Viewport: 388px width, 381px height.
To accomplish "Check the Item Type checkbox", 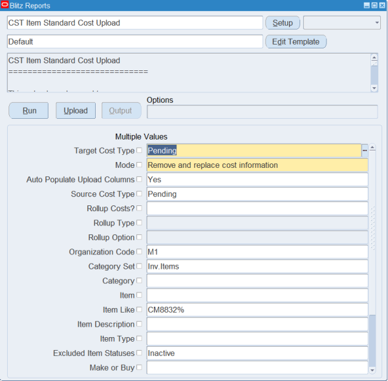I will point(139,338).
